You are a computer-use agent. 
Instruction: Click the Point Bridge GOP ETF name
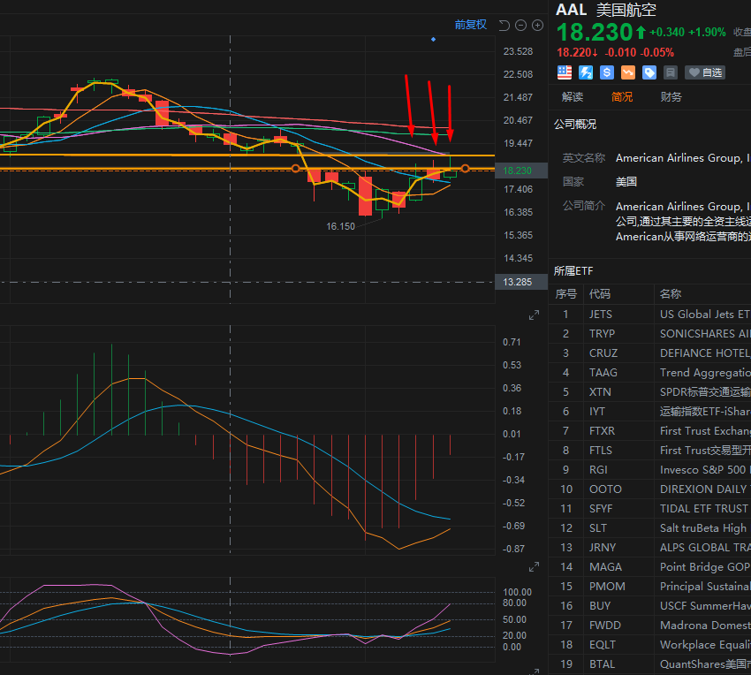(x=705, y=567)
